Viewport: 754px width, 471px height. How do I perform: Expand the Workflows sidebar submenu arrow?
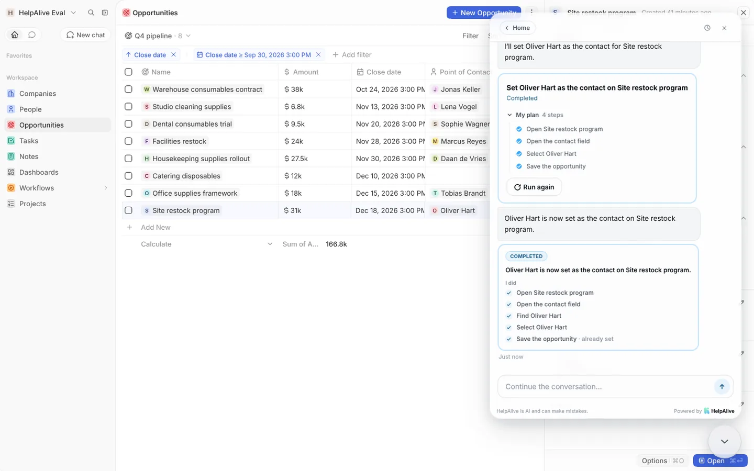[x=106, y=188]
